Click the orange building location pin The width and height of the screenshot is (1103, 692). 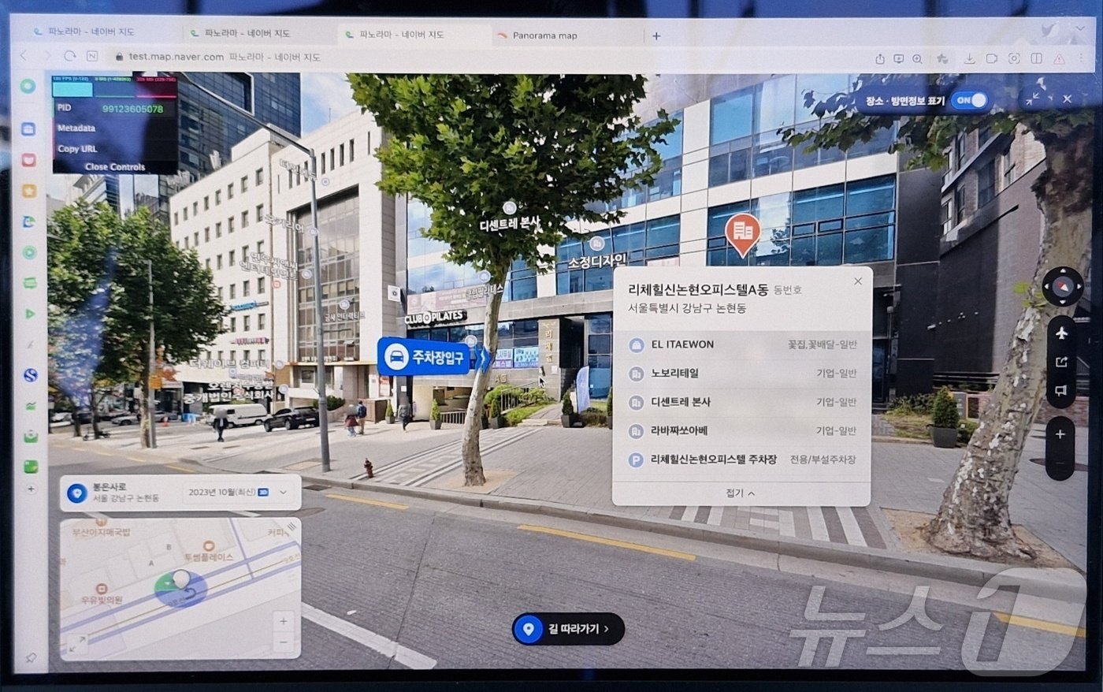point(742,233)
